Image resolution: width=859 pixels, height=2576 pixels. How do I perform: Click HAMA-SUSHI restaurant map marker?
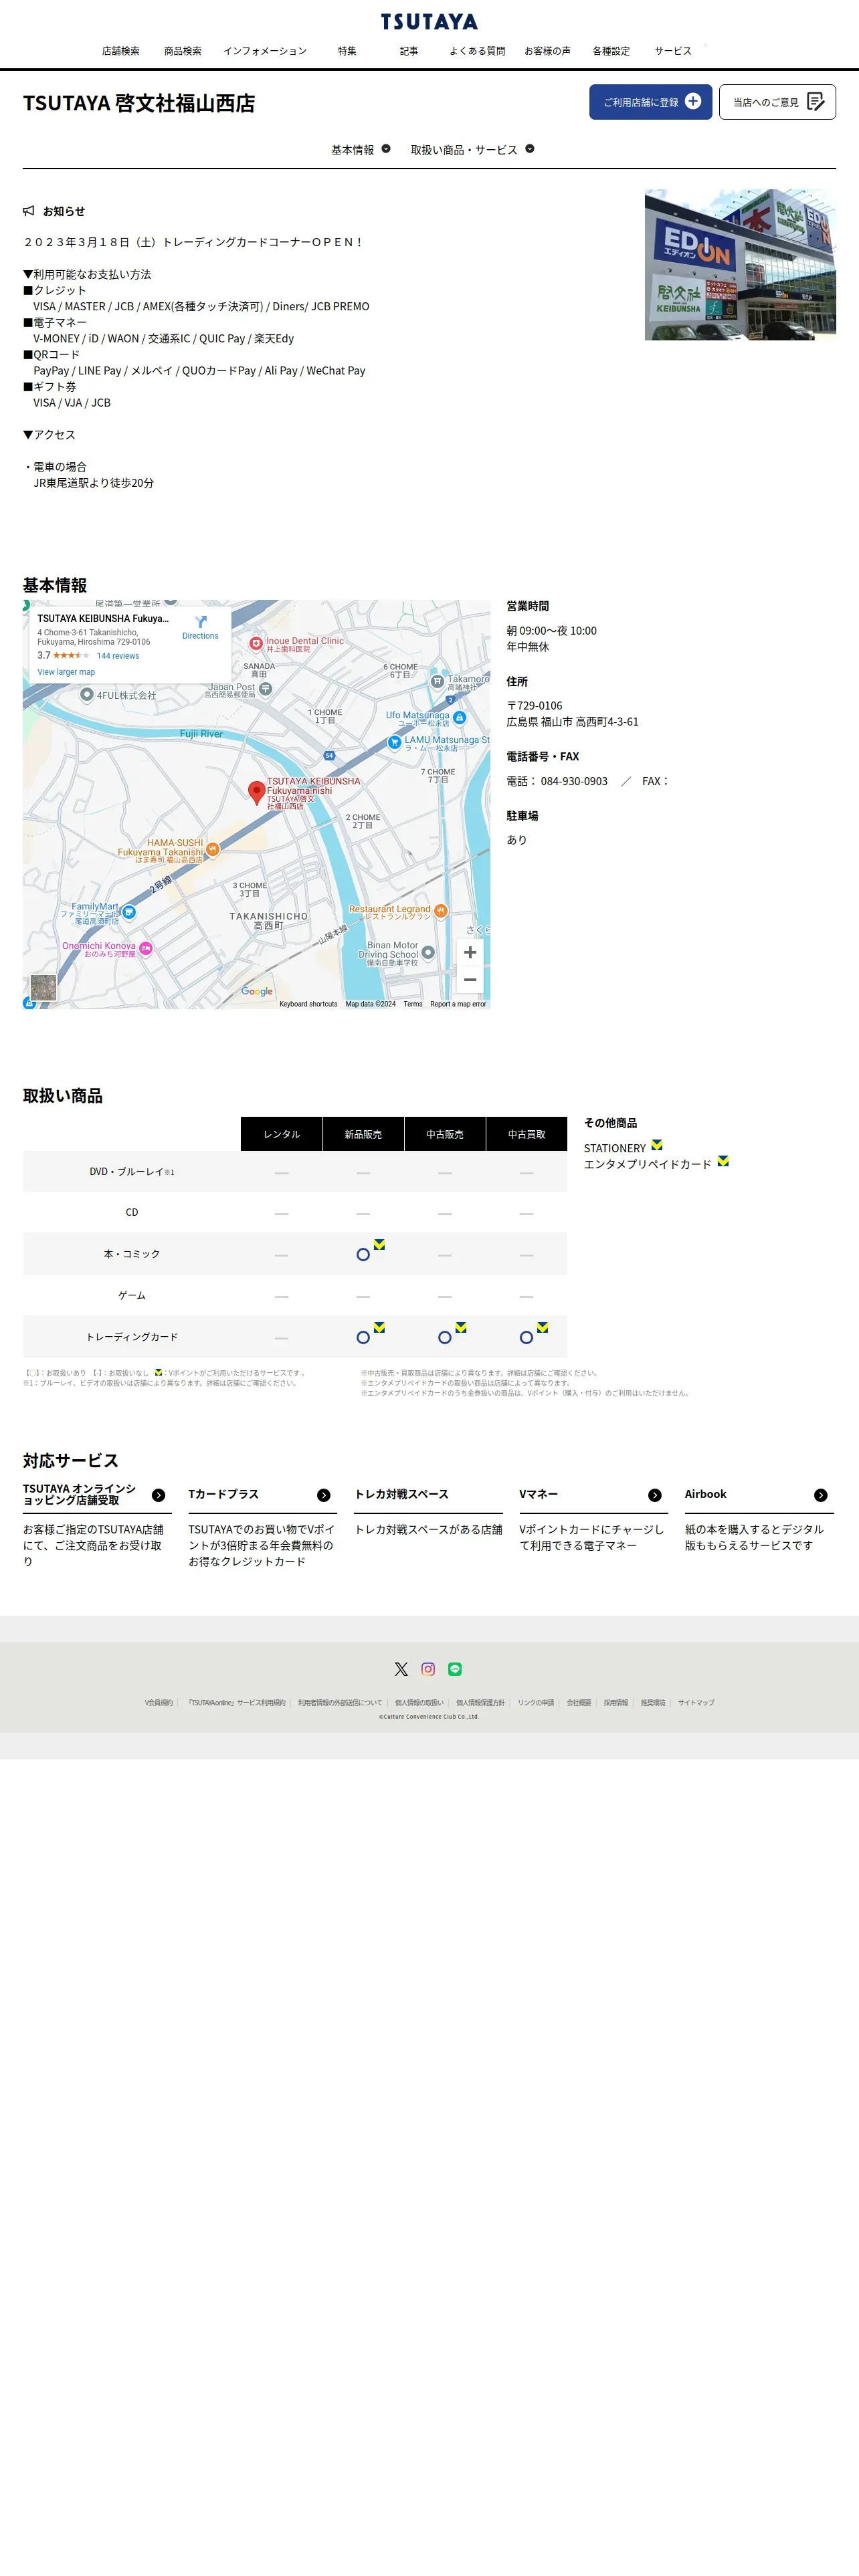pyautogui.click(x=212, y=850)
